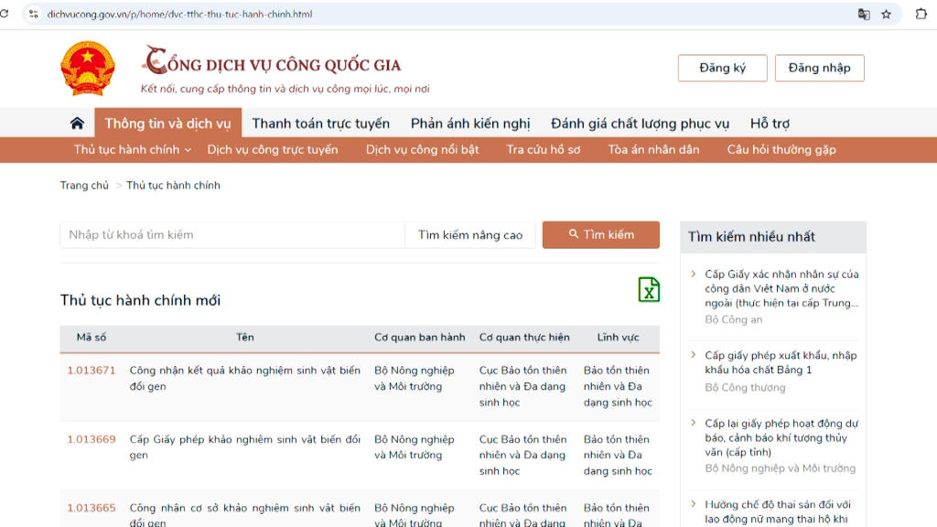The height and width of the screenshot is (527, 937).
Task: Expand arrow beside Cấp giấy phép xuất khẩu item
Action: 694,355
